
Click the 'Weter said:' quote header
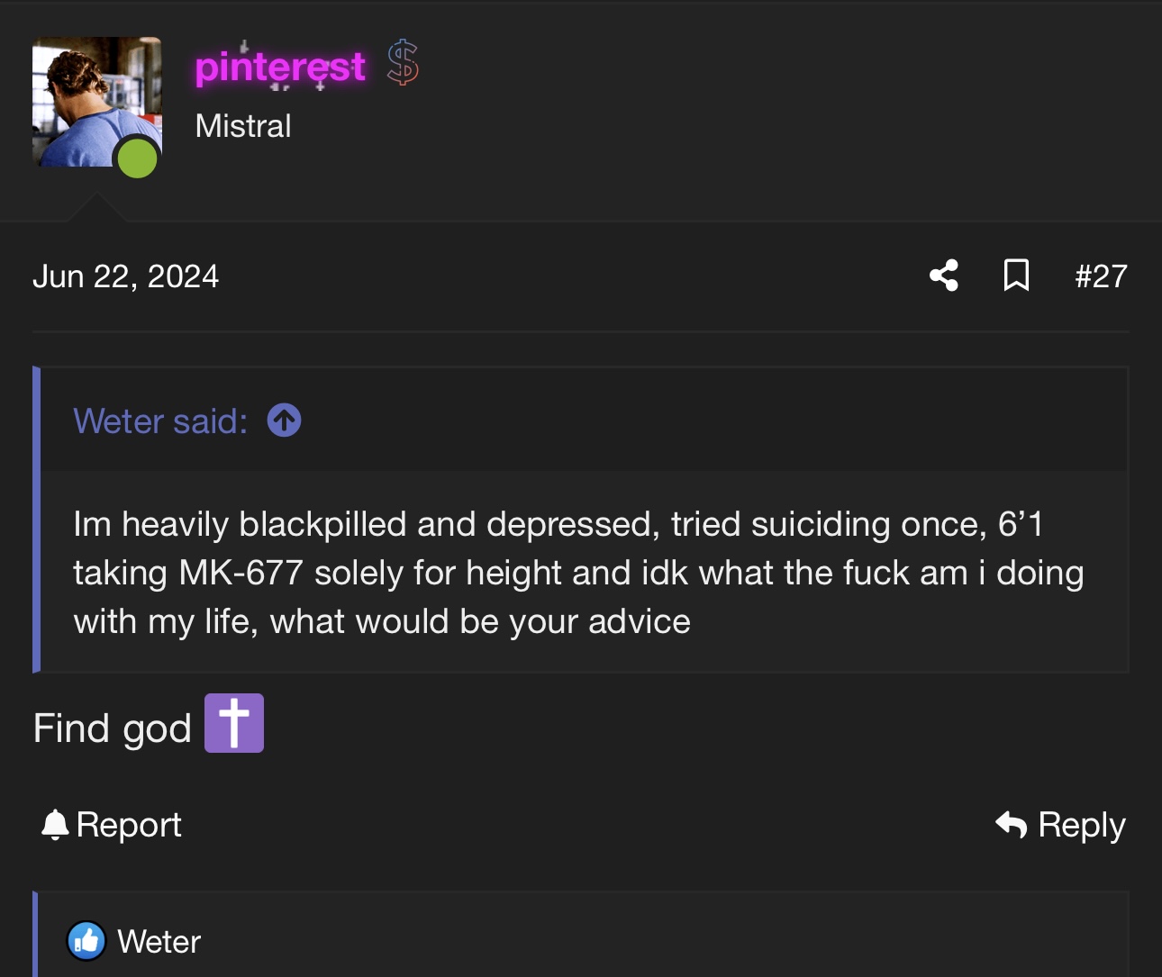[x=160, y=421]
